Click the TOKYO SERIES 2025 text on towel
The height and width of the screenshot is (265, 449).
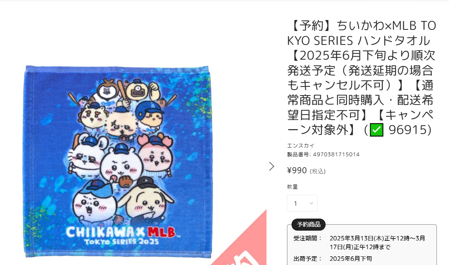122,242
